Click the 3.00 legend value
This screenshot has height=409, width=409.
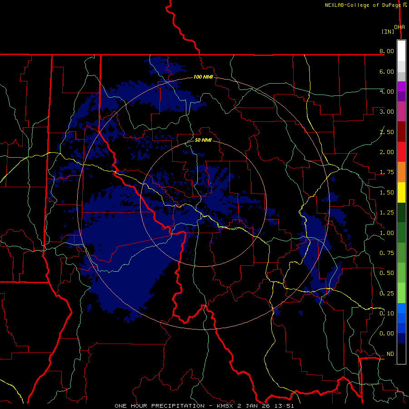tap(387, 112)
